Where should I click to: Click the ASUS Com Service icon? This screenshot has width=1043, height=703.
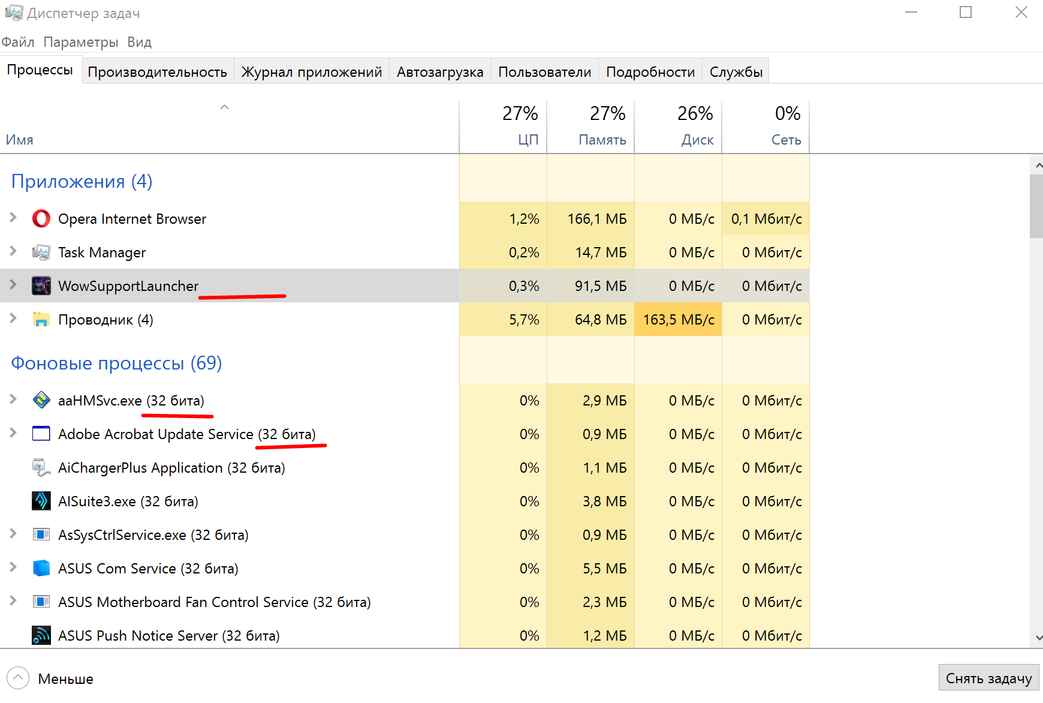tap(41, 568)
